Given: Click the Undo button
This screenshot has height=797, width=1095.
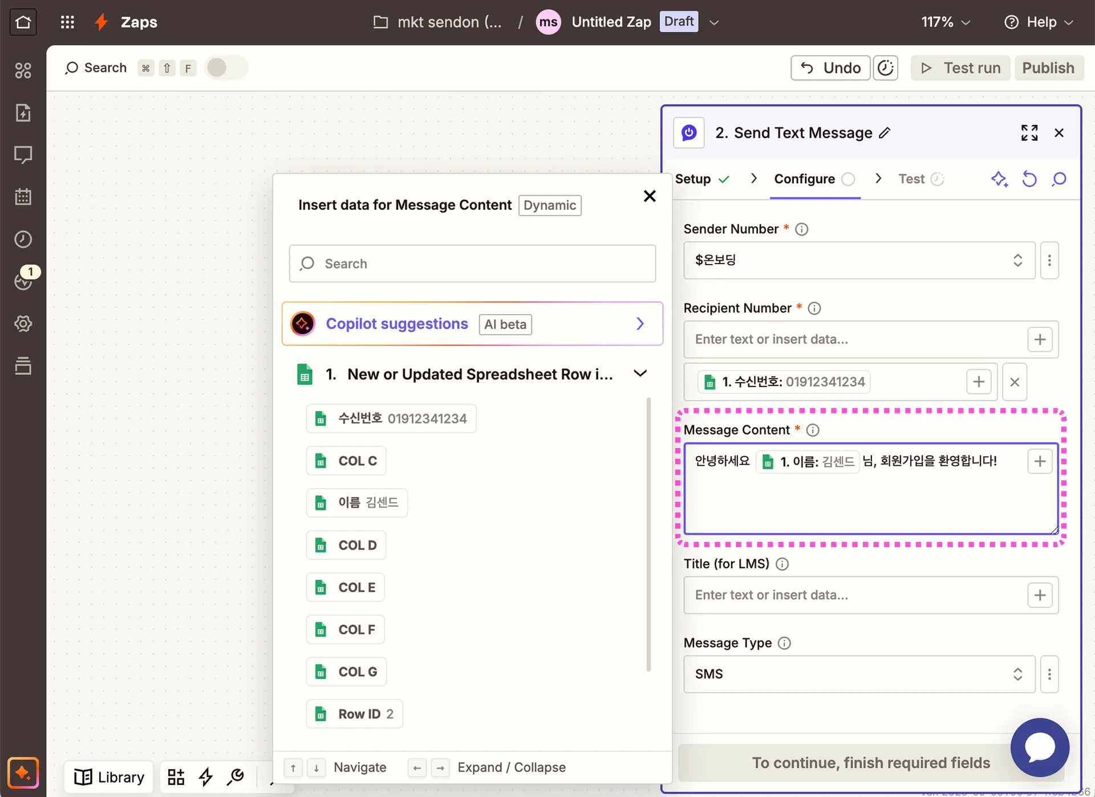Looking at the screenshot, I should tap(830, 68).
